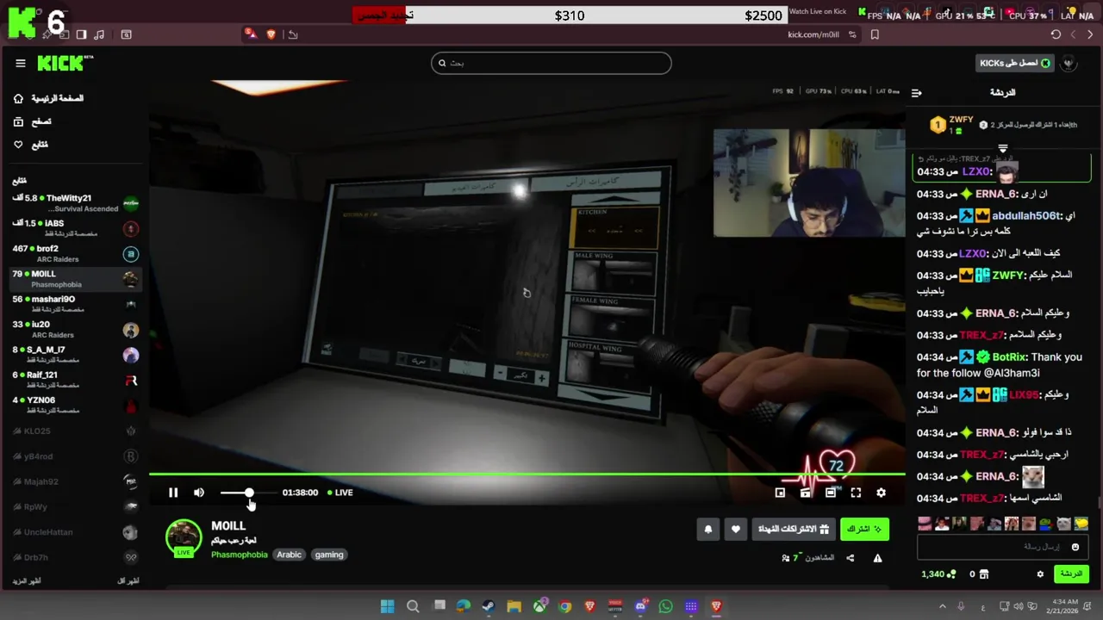This screenshot has height=620, width=1103.
Task: Share the stream via share icon
Action: tap(851, 558)
